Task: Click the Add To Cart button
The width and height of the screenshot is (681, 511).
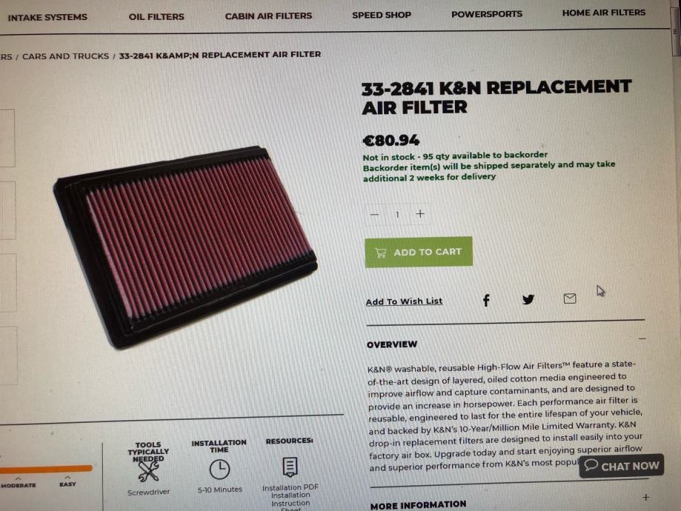Action: 419,252
